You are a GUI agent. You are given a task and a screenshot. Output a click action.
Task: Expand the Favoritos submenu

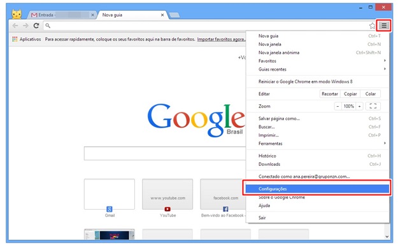tap(318, 61)
